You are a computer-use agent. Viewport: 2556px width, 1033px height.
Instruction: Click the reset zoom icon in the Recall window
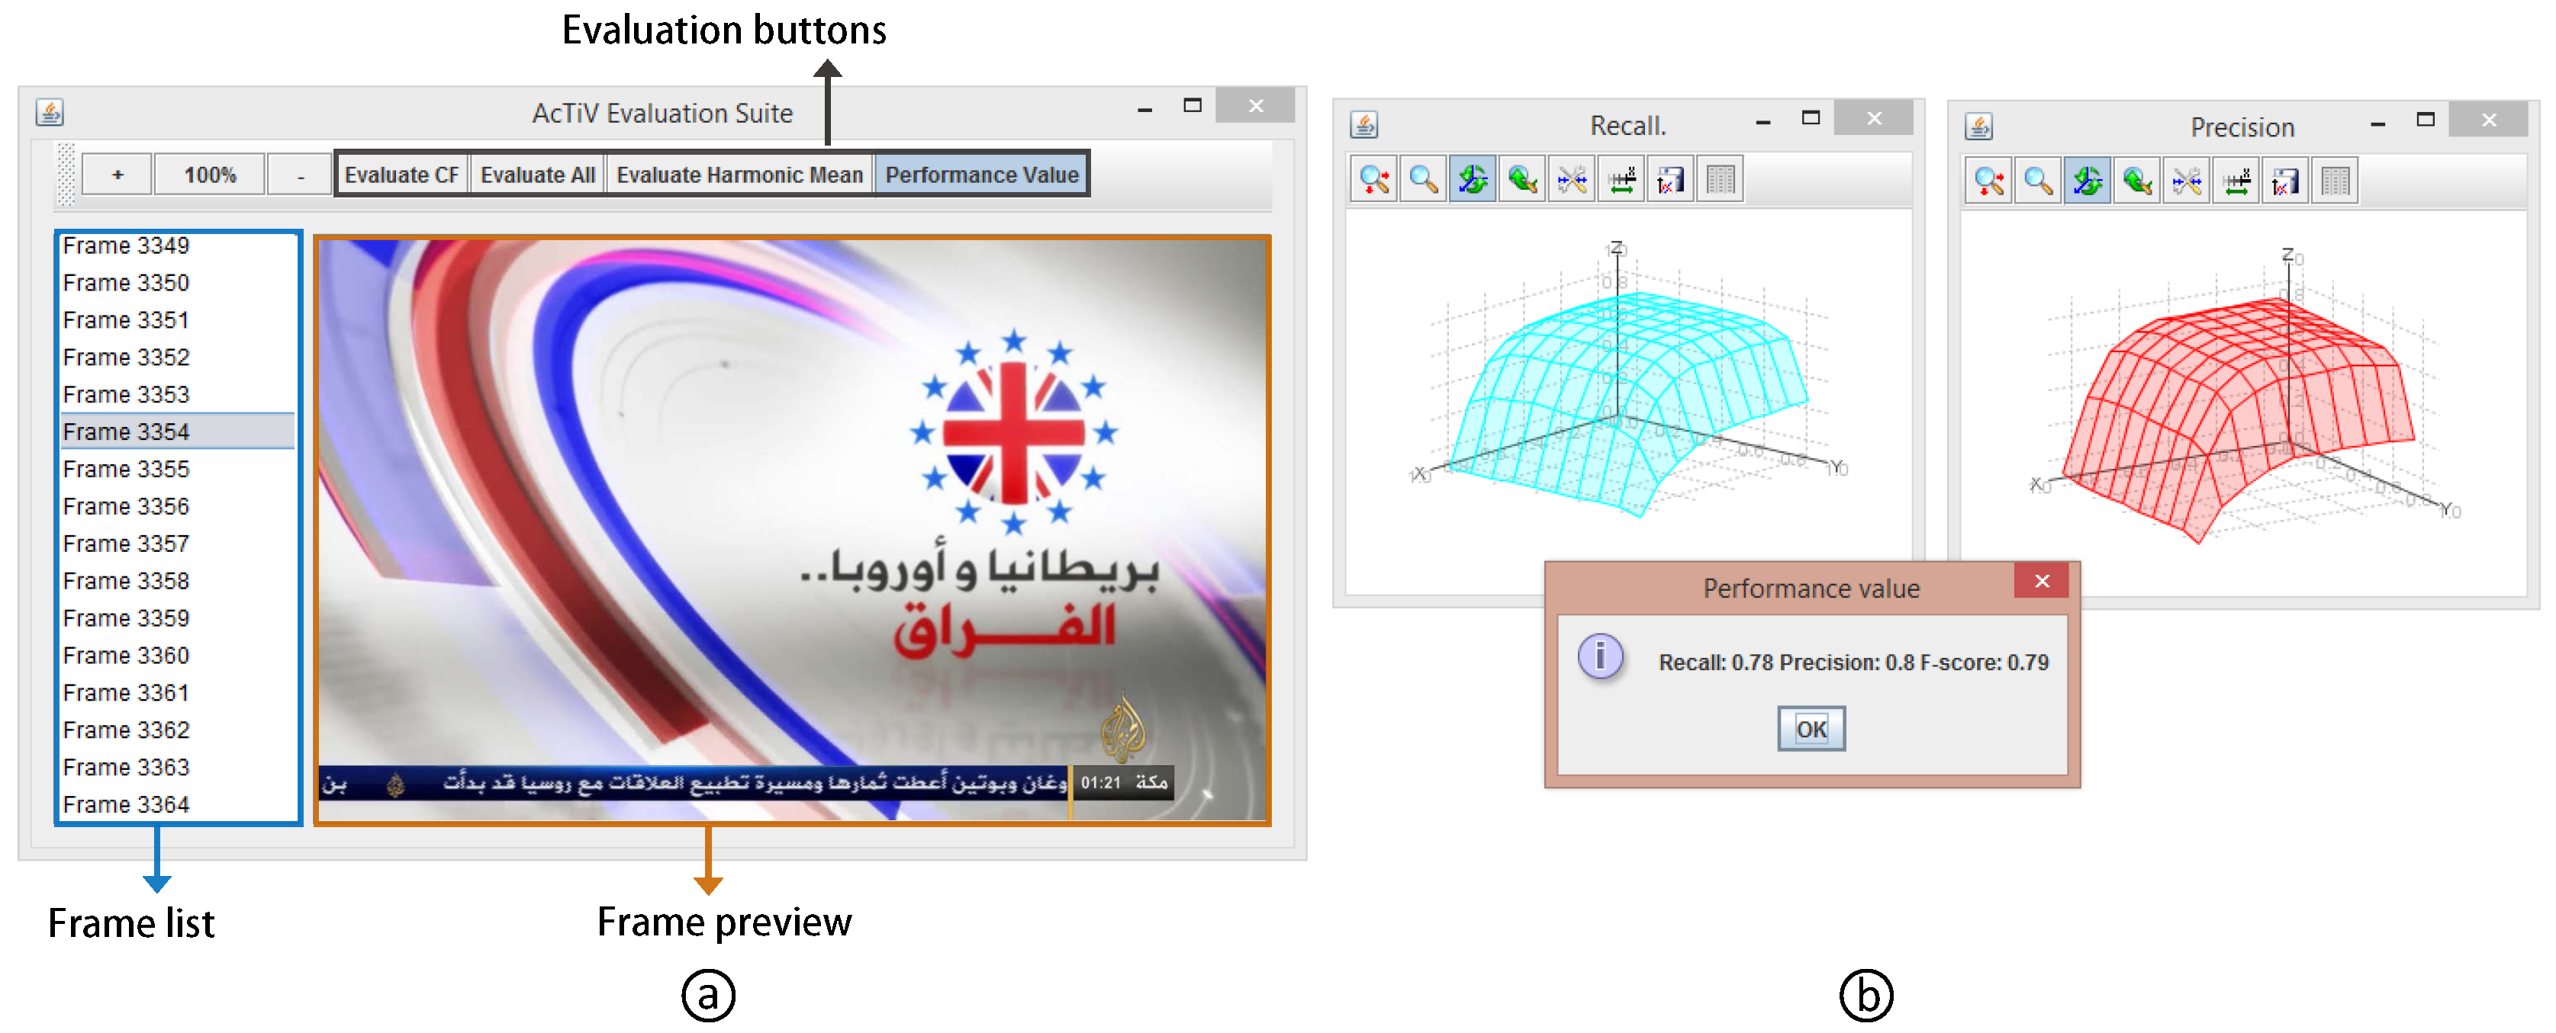click(1522, 179)
